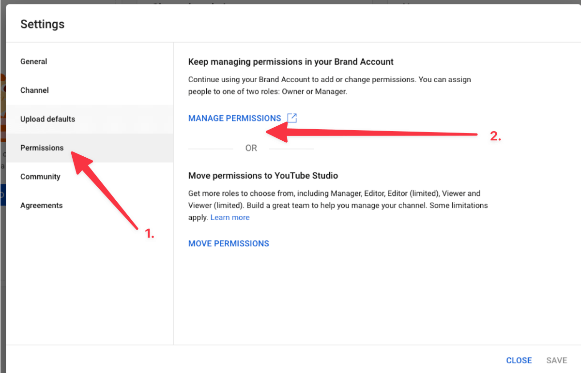The height and width of the screenshot is (373, 581).
Task: Click the Learn more link
Action: tap(230, 218)
